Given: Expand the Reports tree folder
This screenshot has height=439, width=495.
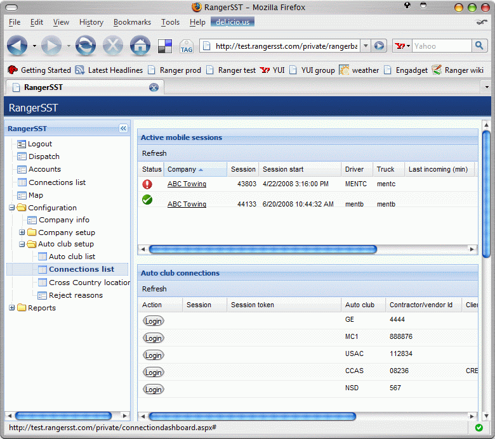Looking at the screenshot, I should pyautogui.click(x=12, y=308).
